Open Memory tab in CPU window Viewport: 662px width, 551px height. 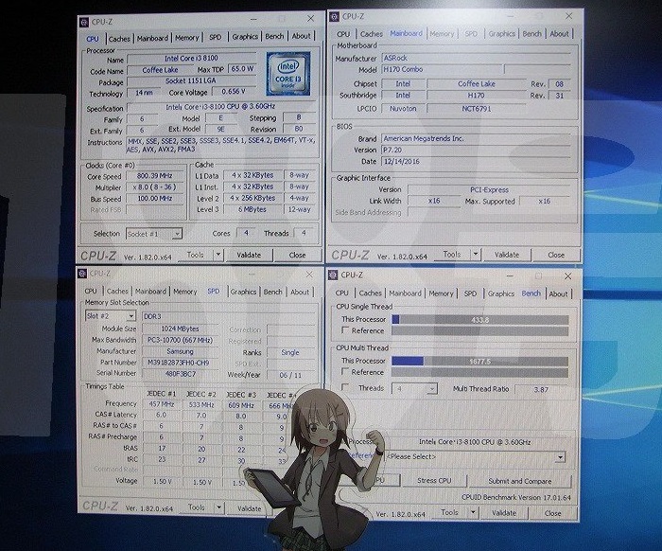[186, 38]
